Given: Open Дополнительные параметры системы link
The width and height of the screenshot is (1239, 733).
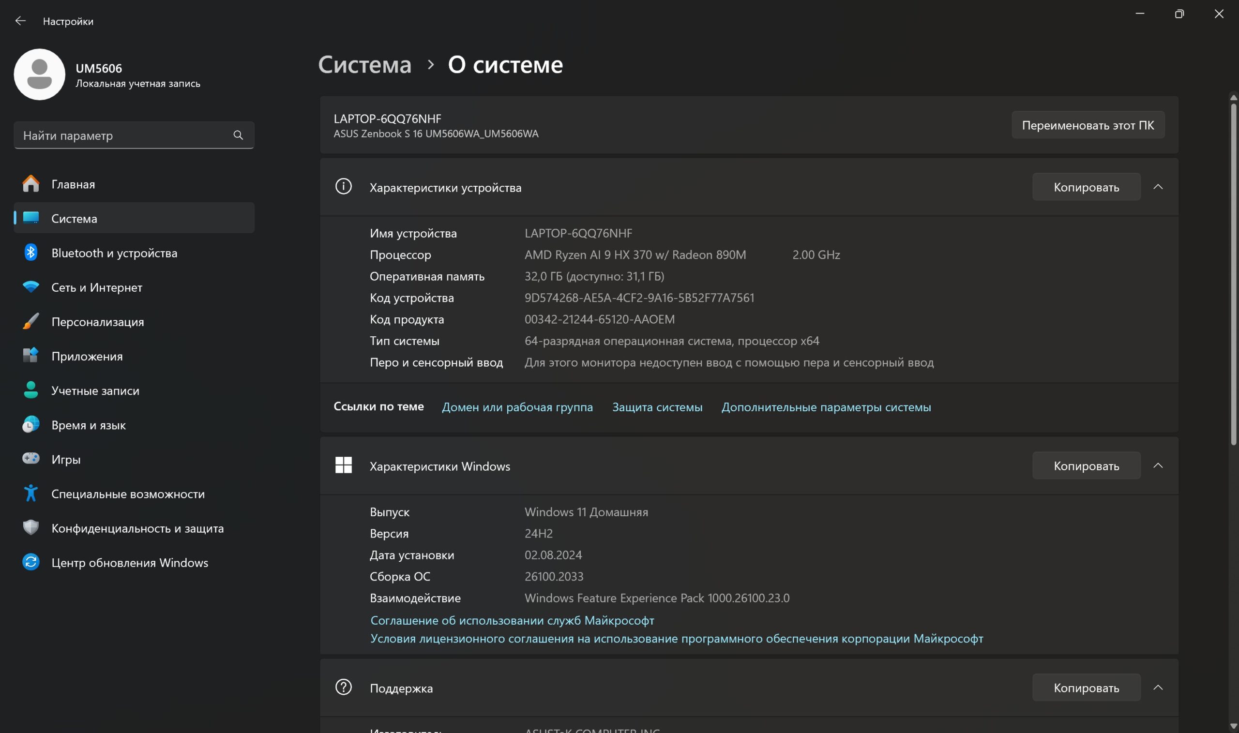Looking at the screenshot, I should (826, 407).
